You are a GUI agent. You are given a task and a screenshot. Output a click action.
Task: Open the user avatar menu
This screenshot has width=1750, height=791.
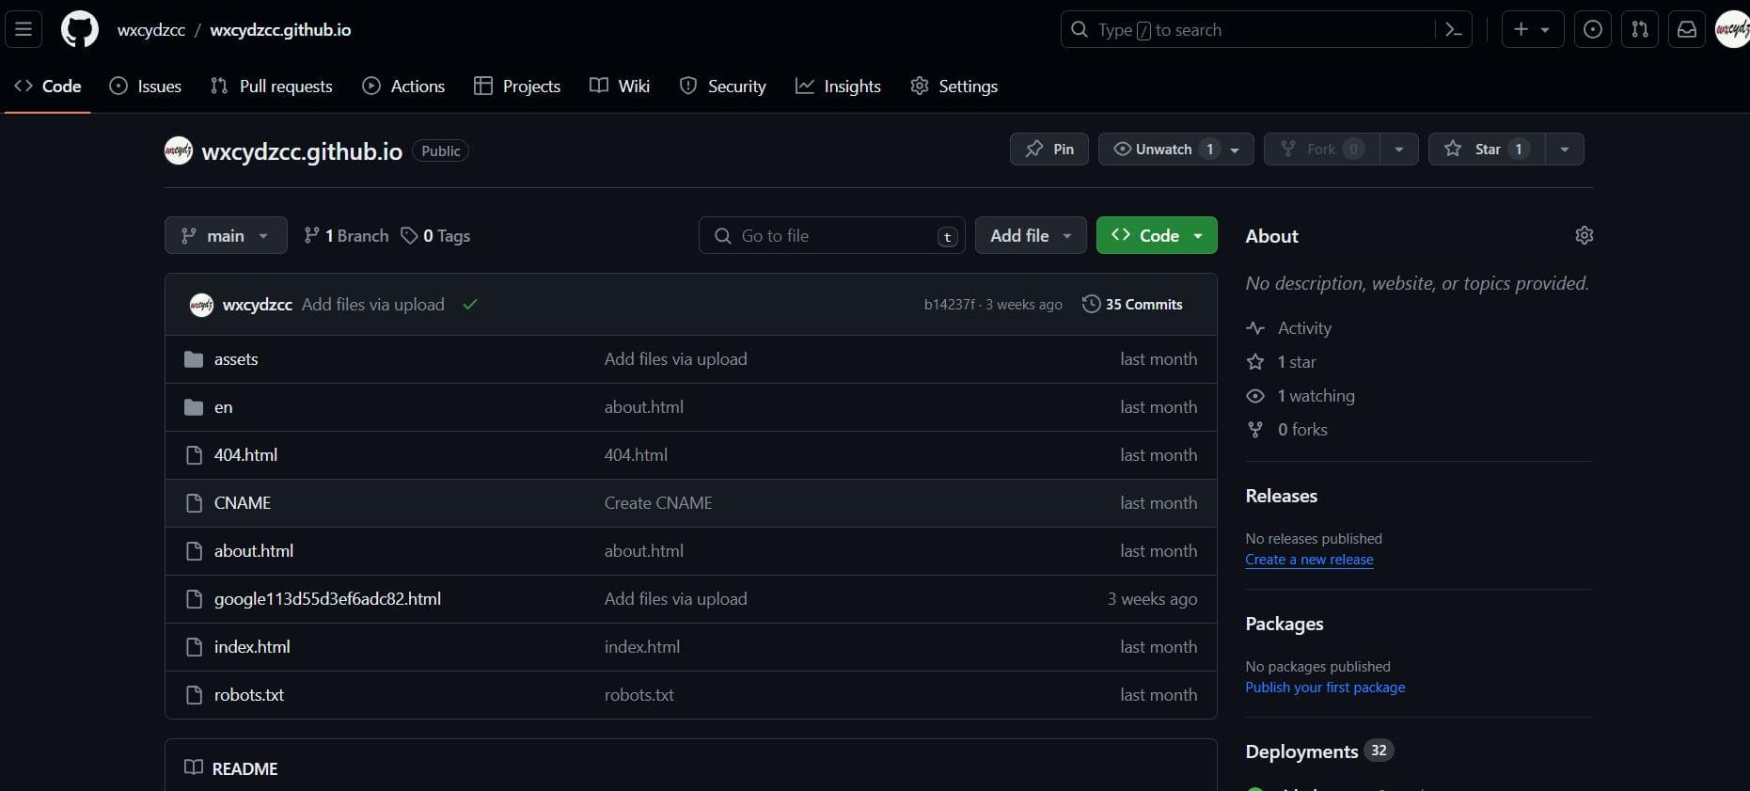[1732, 30]
